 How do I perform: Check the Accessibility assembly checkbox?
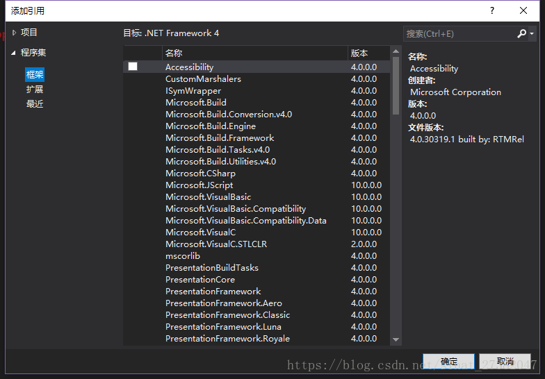[x=133, y=67]
